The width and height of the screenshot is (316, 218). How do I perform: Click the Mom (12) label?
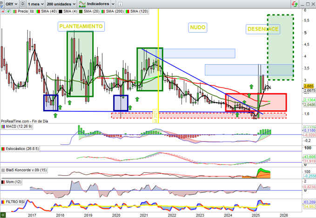(x=13, y=182)
